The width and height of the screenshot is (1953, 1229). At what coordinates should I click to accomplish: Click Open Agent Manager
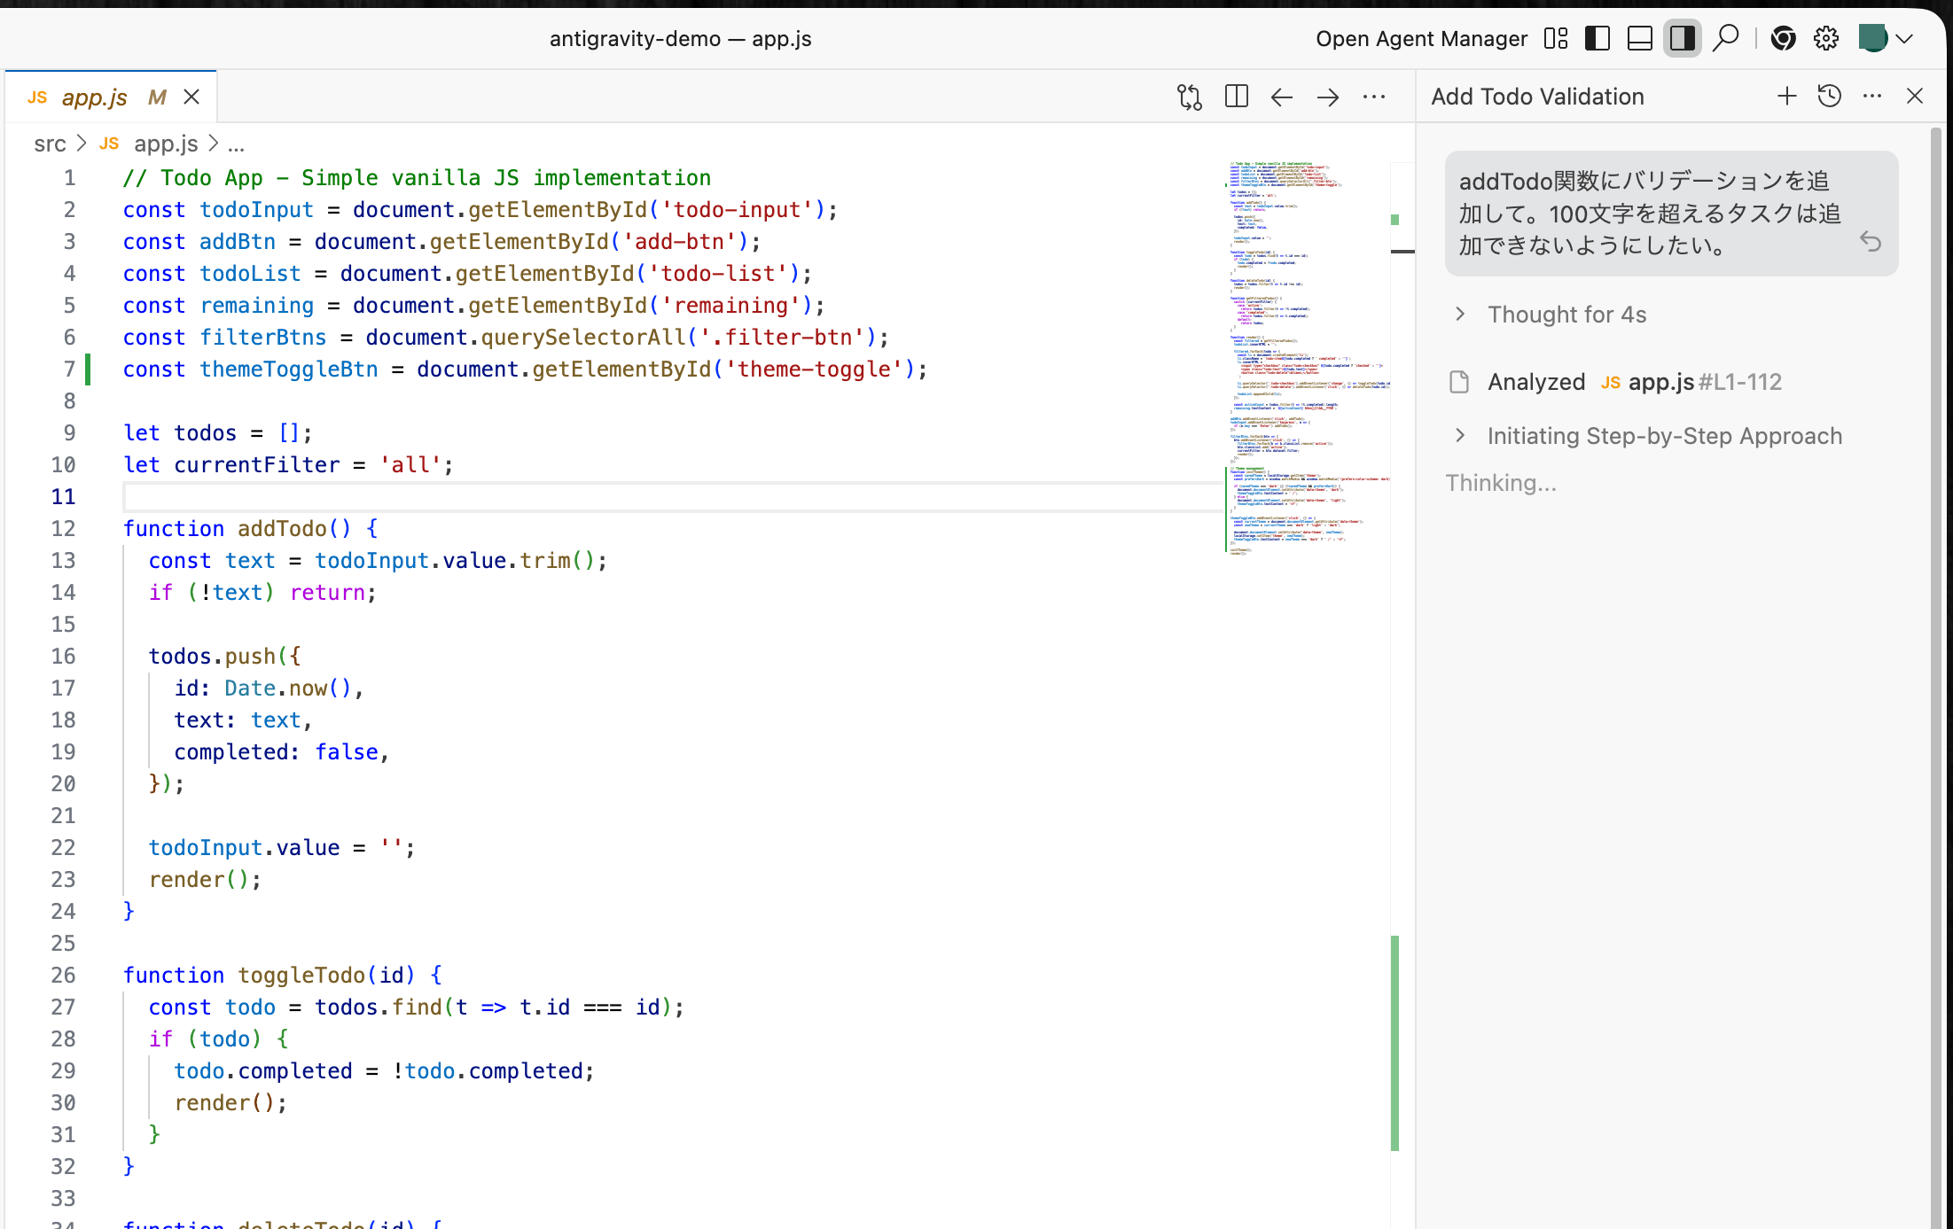coord(1421,39)
